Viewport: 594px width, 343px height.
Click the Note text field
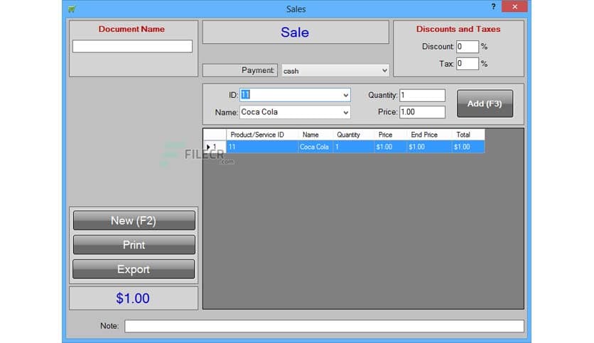click(324, 326)
